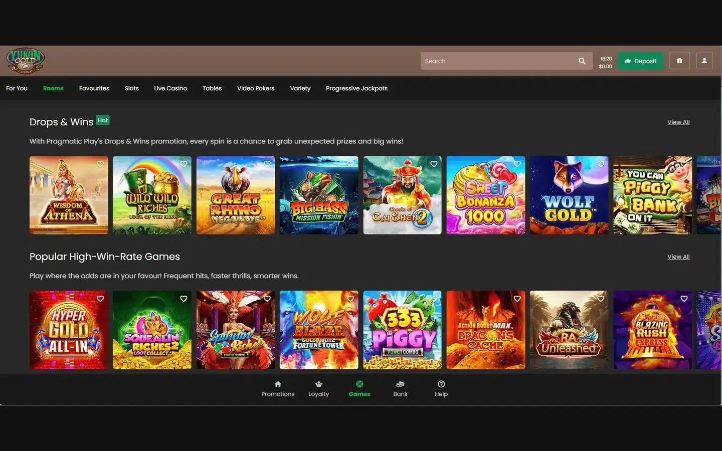Click the green Deposit button
Viewport: 722px width, 451px height.
(640, 61)
